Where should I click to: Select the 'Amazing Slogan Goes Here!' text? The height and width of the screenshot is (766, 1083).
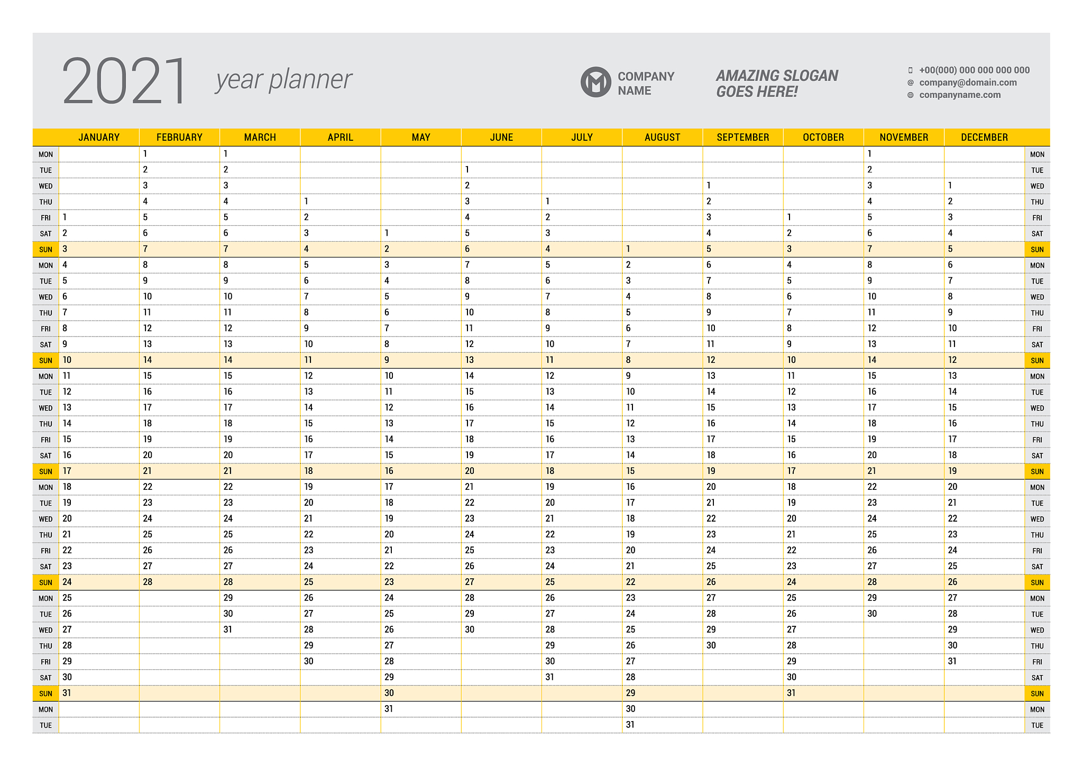point(777,84)
